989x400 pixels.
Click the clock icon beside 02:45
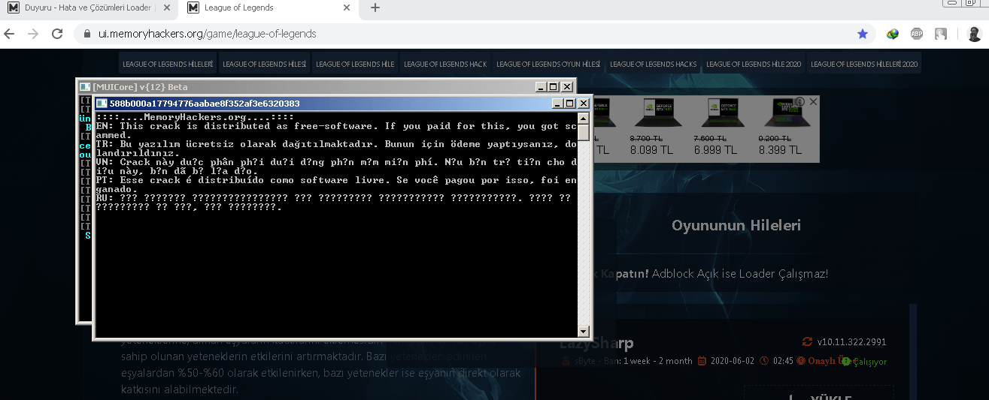point(764,361)
